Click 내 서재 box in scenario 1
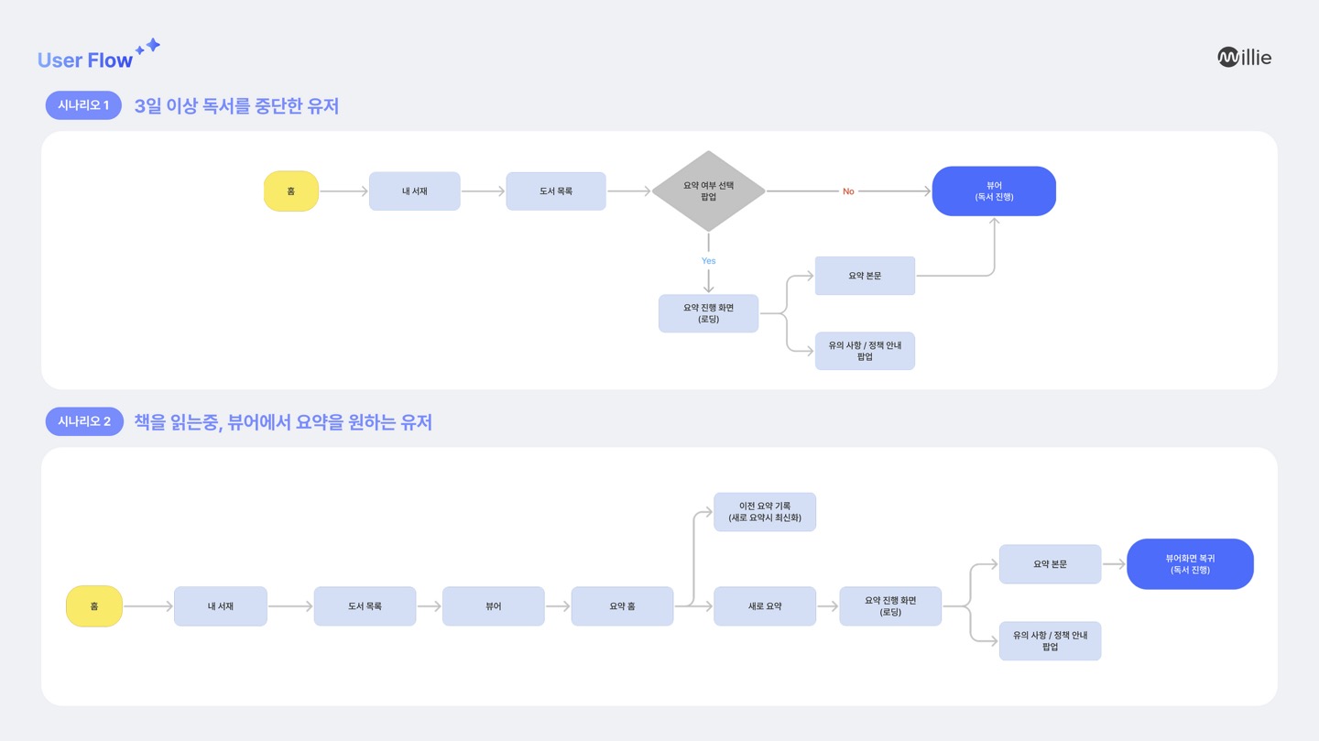Viewport: 1319px width, 741px height. (414, 191)
